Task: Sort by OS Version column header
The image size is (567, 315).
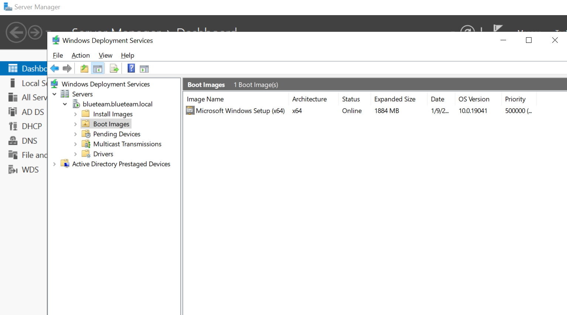Action: [478, 99]
